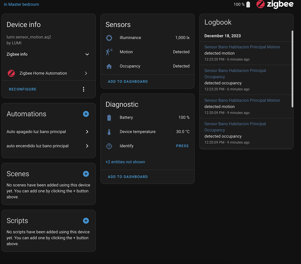Add a new automation with plus icon
This screenshot has height=264, width=301.
click(86, 114)
